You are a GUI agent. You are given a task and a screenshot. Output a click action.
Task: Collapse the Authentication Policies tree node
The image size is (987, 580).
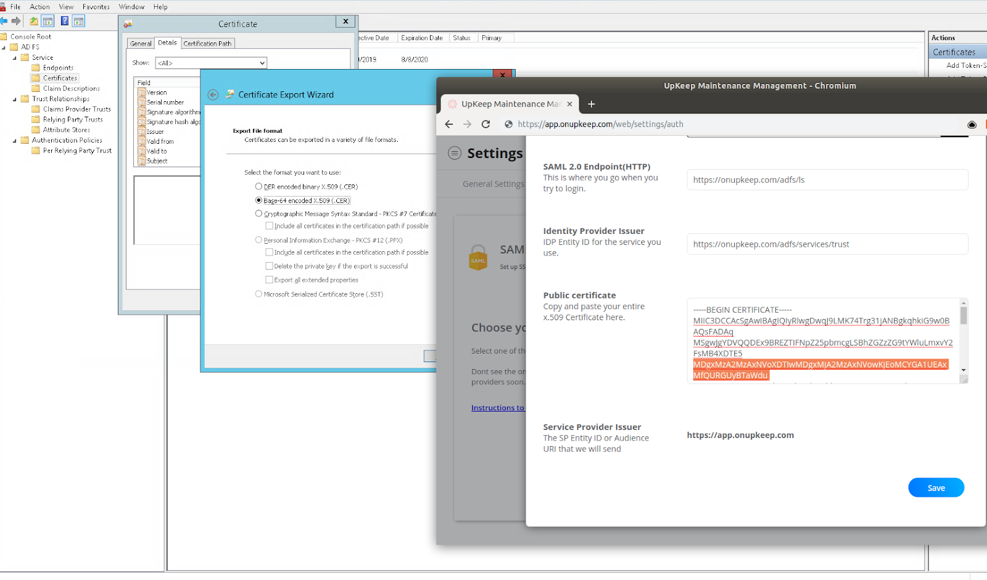click(x=15, y=141)
